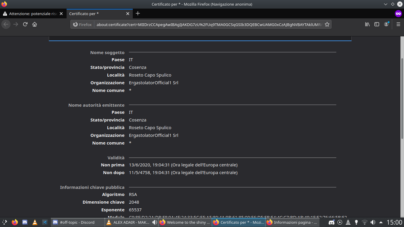
Task: Open the KDE application launcher
Action: tap(5, 222)
